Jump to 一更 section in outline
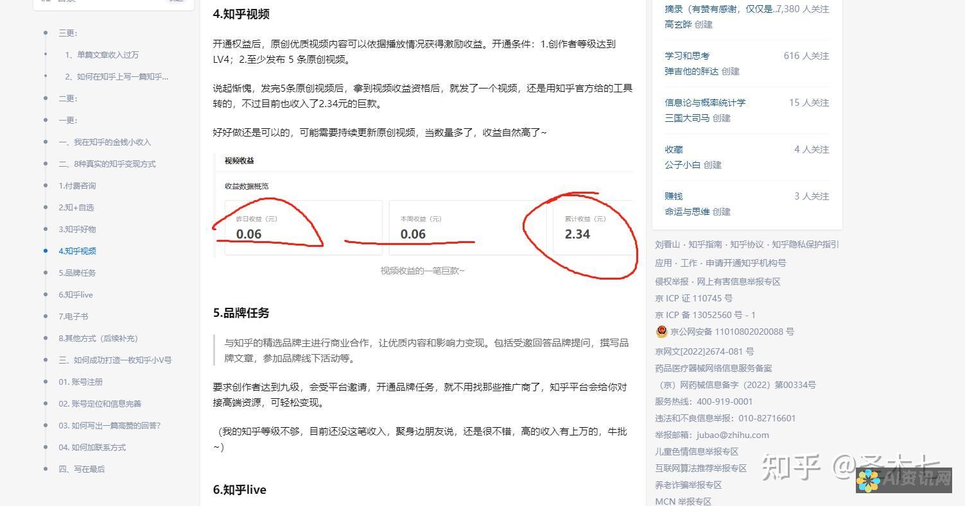 tap(68, 120)
